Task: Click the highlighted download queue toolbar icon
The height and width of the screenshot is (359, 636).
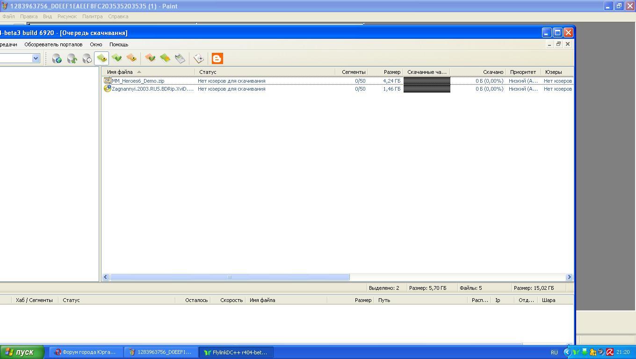Action: click(x=101, y=58)
